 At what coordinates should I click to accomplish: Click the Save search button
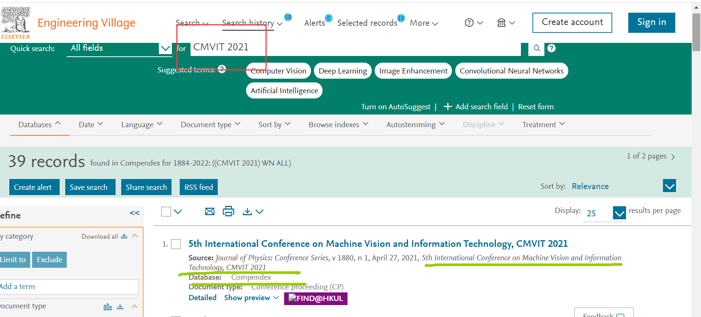pos(90,187)
